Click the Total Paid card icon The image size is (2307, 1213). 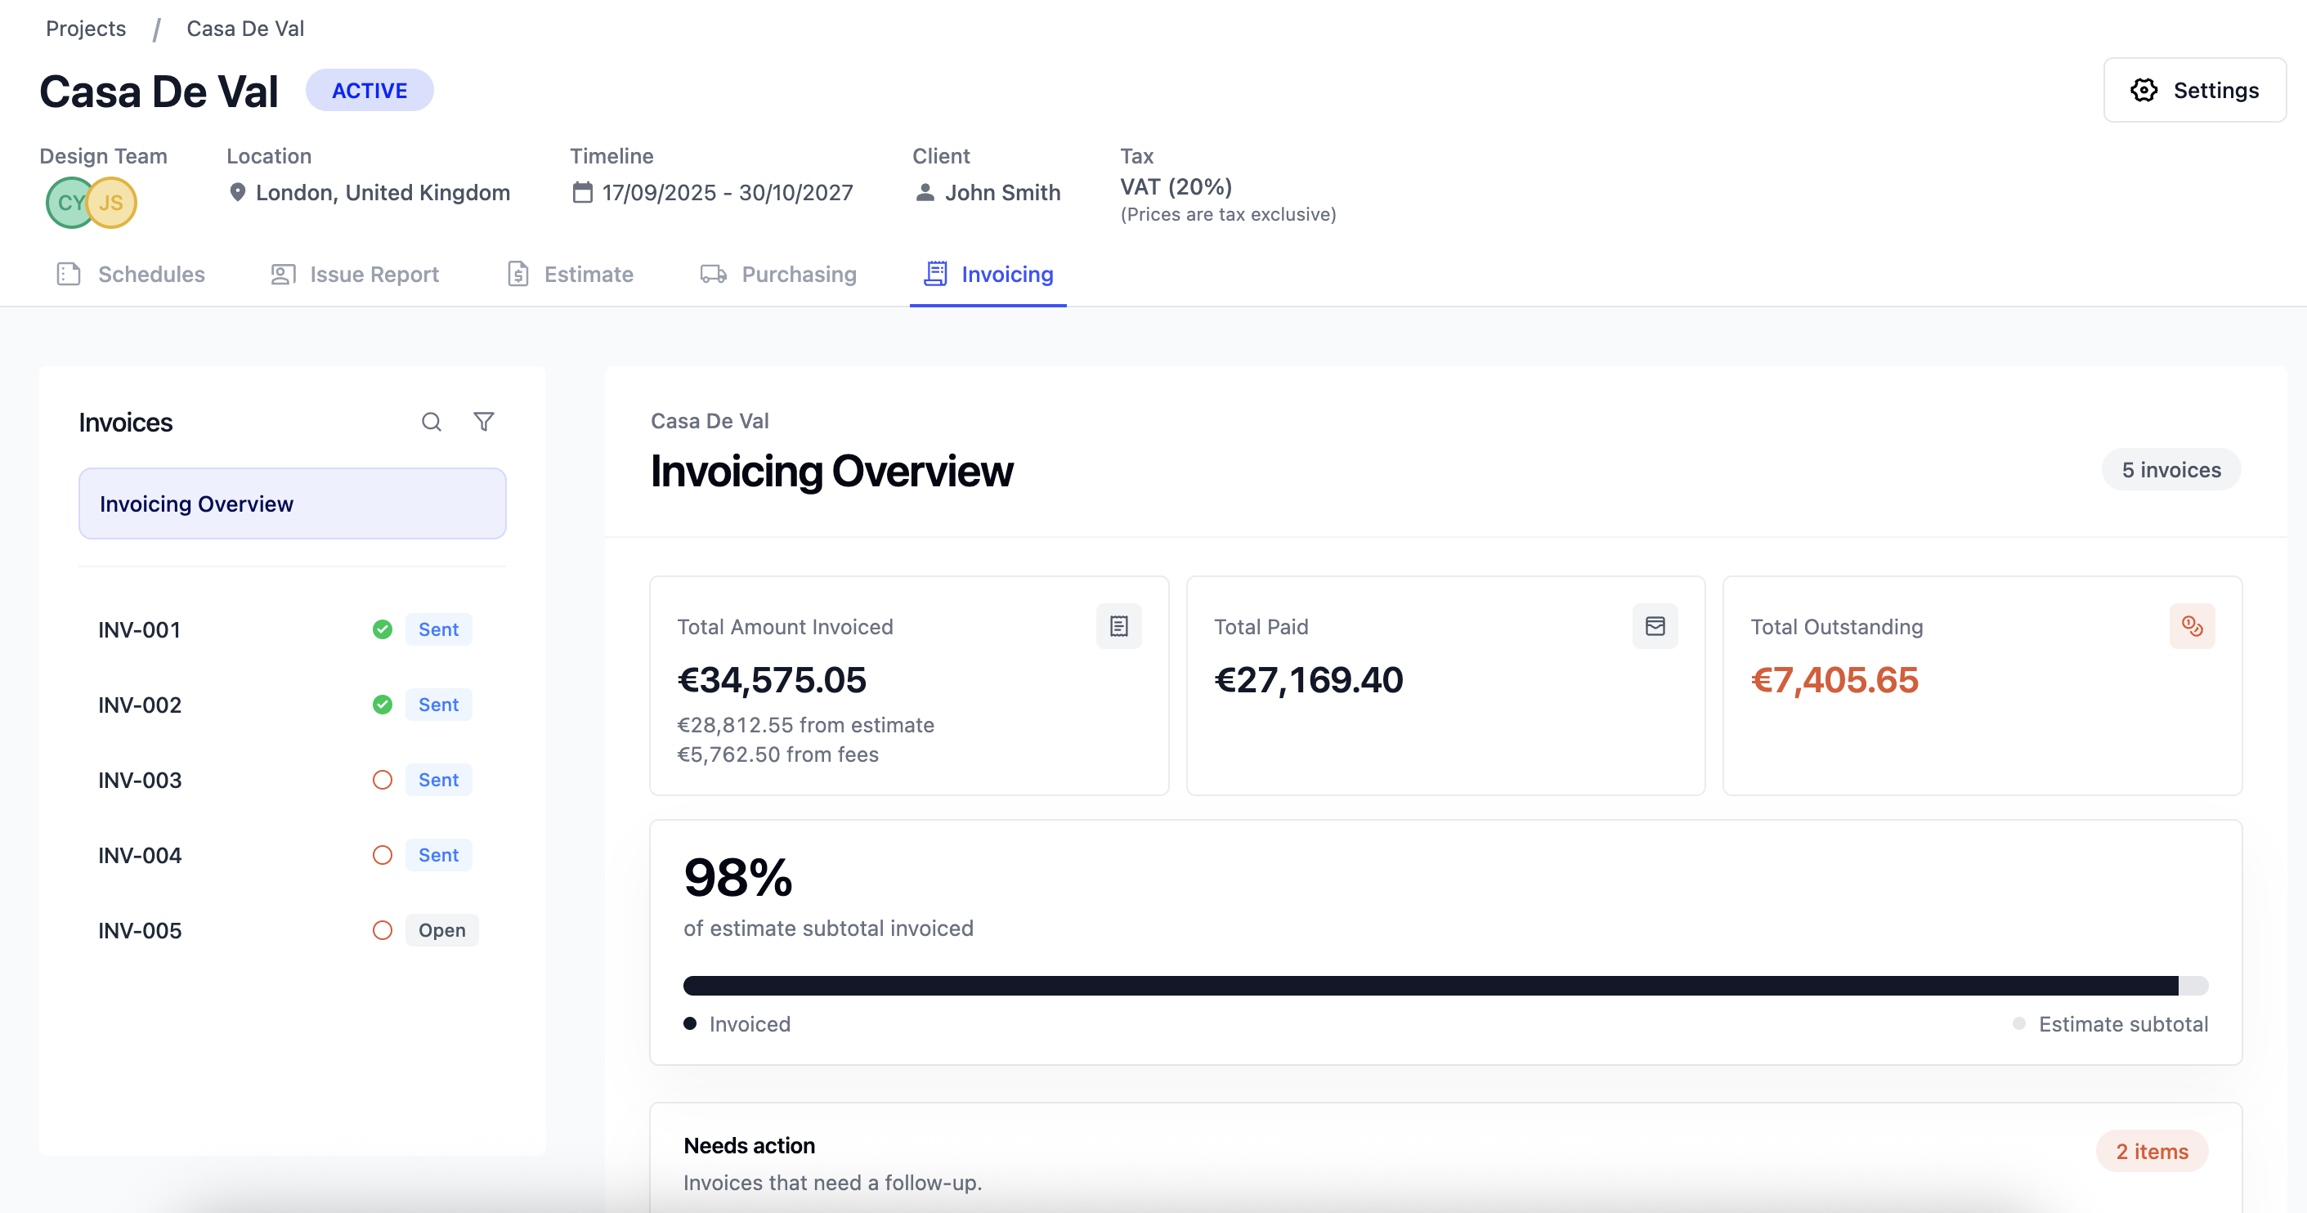pos(1655,626)
